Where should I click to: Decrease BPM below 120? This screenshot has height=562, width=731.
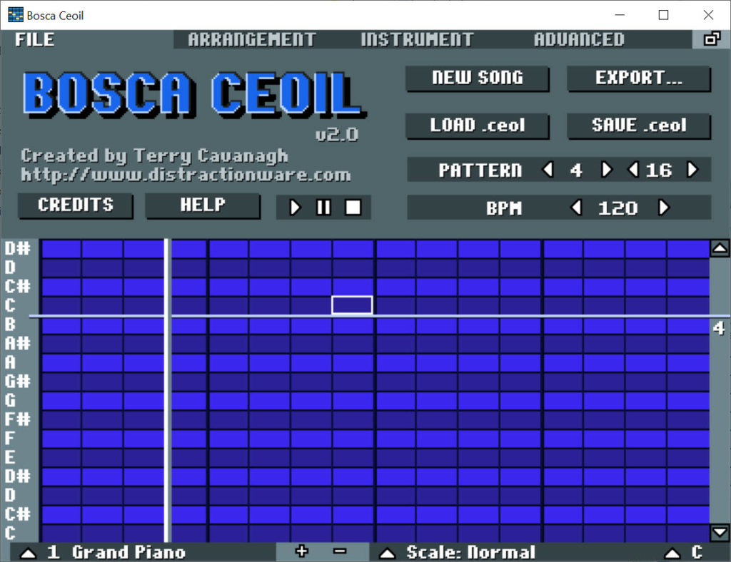coord(577,208)
